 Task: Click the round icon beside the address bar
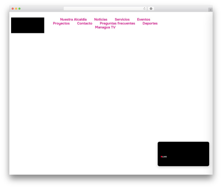coord(151,8)
